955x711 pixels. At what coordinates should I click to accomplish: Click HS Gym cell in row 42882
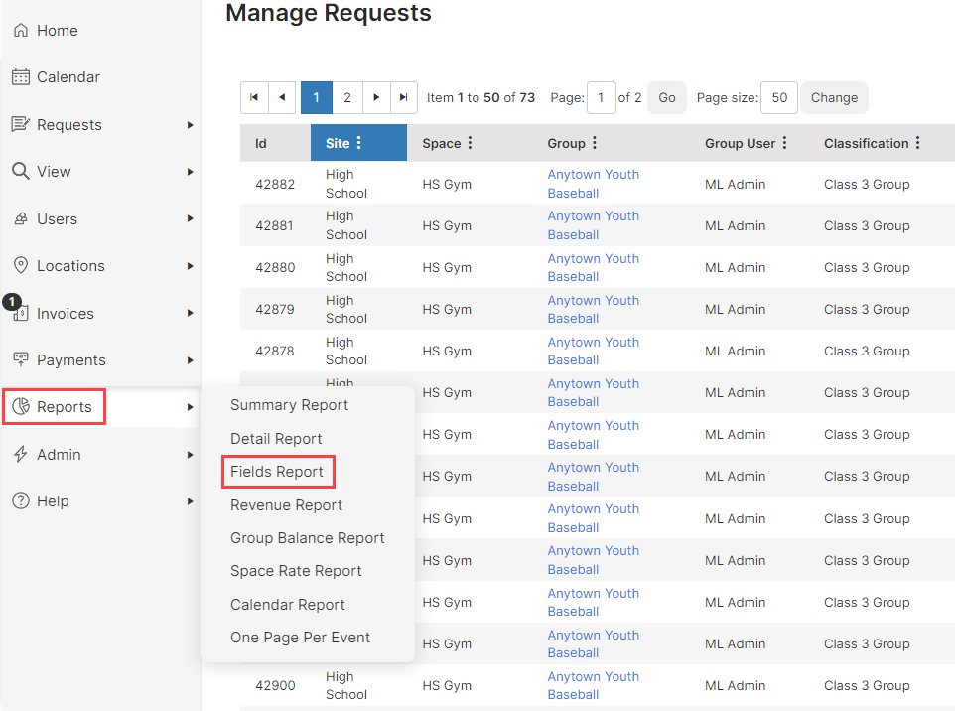(x=447, y=184)
